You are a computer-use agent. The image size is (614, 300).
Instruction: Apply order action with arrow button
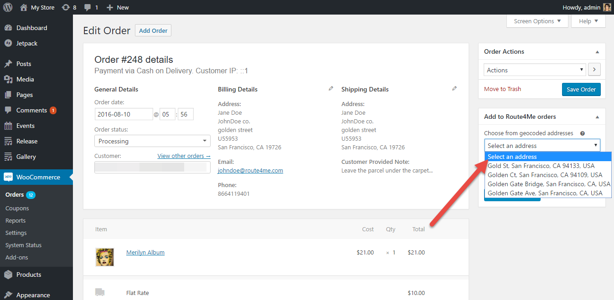pyautogui.click(x=594, y=70)
